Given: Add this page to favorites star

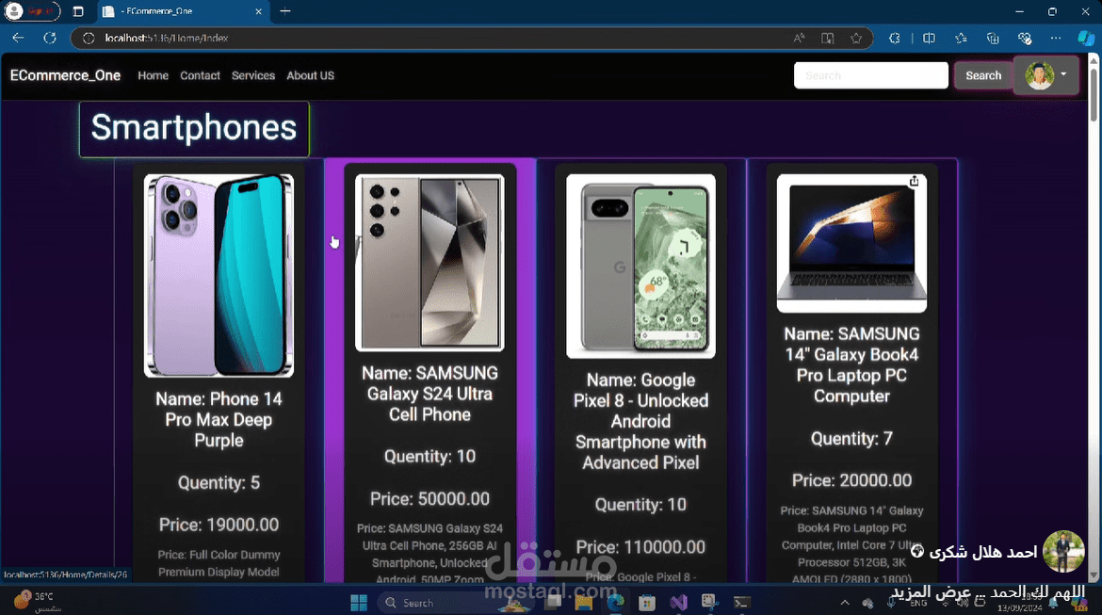Looking at the screenshot, I should click(x=856, y=38).
